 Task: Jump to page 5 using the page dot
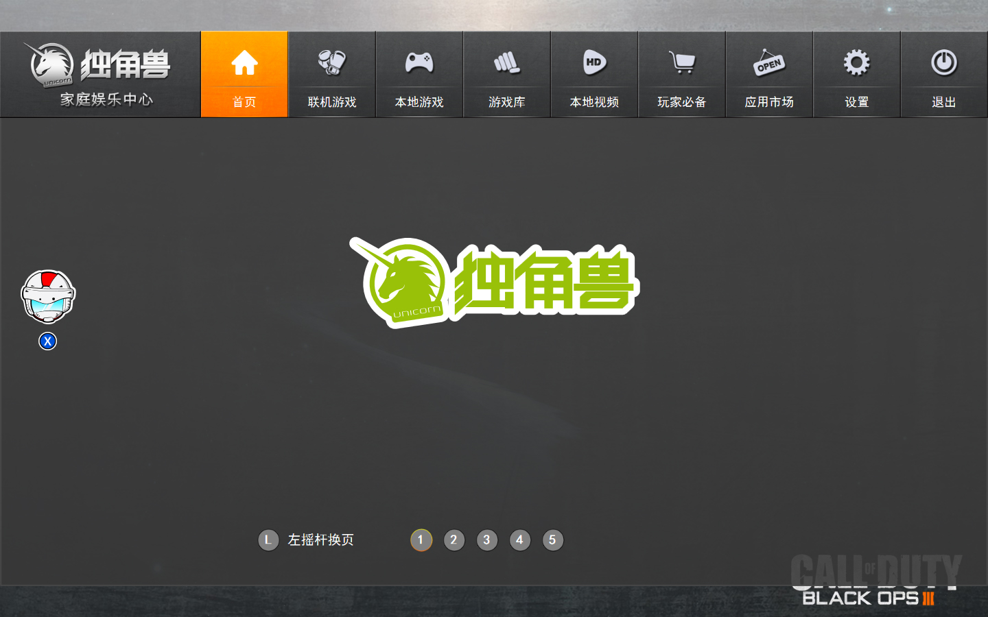pyautogui.click(x=553, y=540)
